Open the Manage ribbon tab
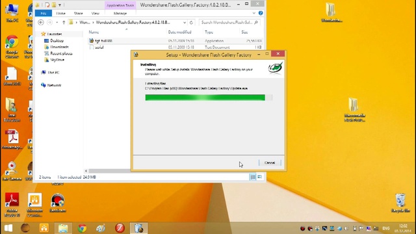The width and height of the screenshot is (416, 234). coord(120,13)
